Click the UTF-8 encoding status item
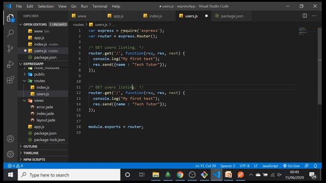 [244, 166]
